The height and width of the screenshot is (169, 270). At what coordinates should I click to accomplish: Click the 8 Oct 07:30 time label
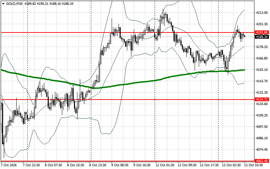pos(53,165)
